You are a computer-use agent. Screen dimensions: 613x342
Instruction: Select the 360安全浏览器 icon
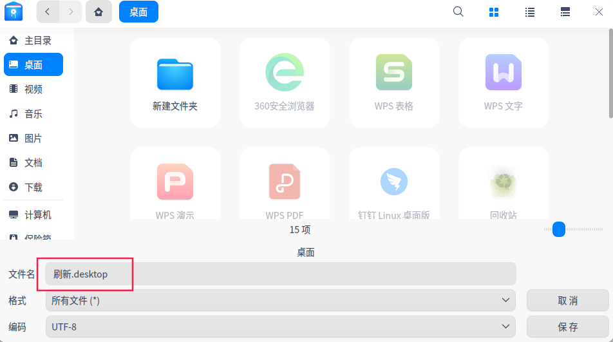[285, 72]
